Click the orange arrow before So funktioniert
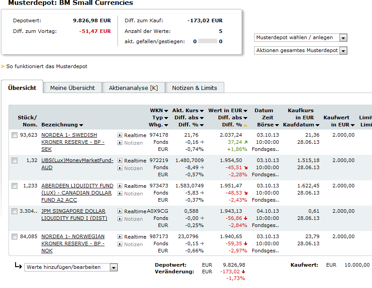Image resolution: width=372 pixels, height=288 pixels. pos(3,66)
